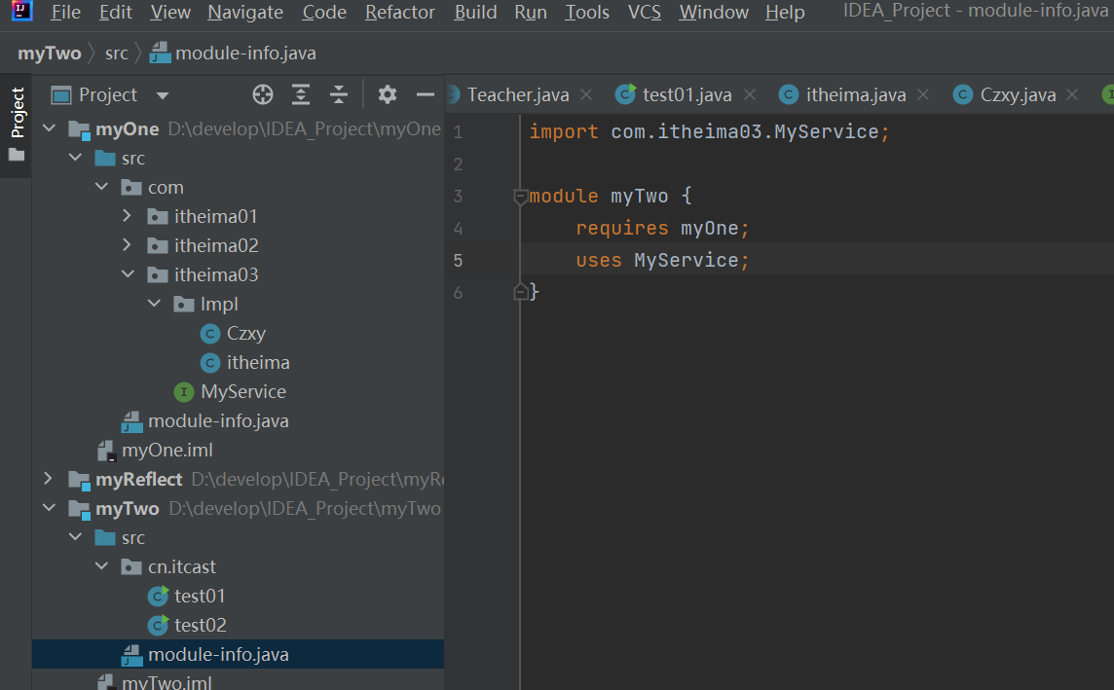
Task: Click the src breadcrumb in navigation bar
Action: [x=117, y=54]
